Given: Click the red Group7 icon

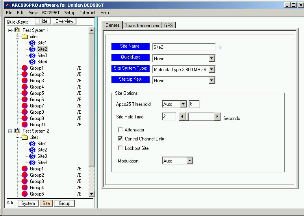Looking at the screenshot, I should click(25, 106).
